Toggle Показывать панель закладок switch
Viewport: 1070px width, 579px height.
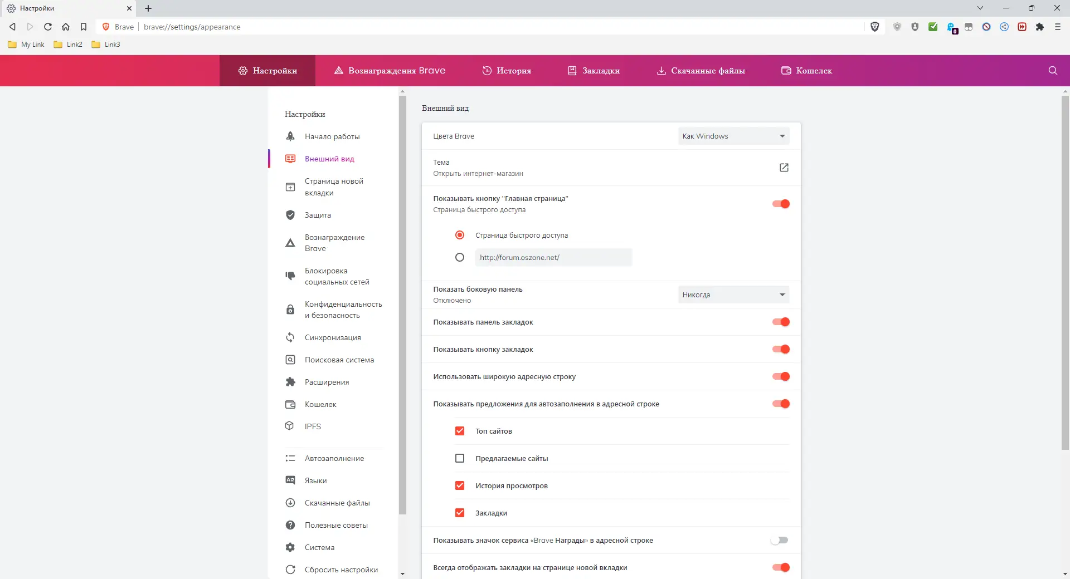[x=781, y=322]
